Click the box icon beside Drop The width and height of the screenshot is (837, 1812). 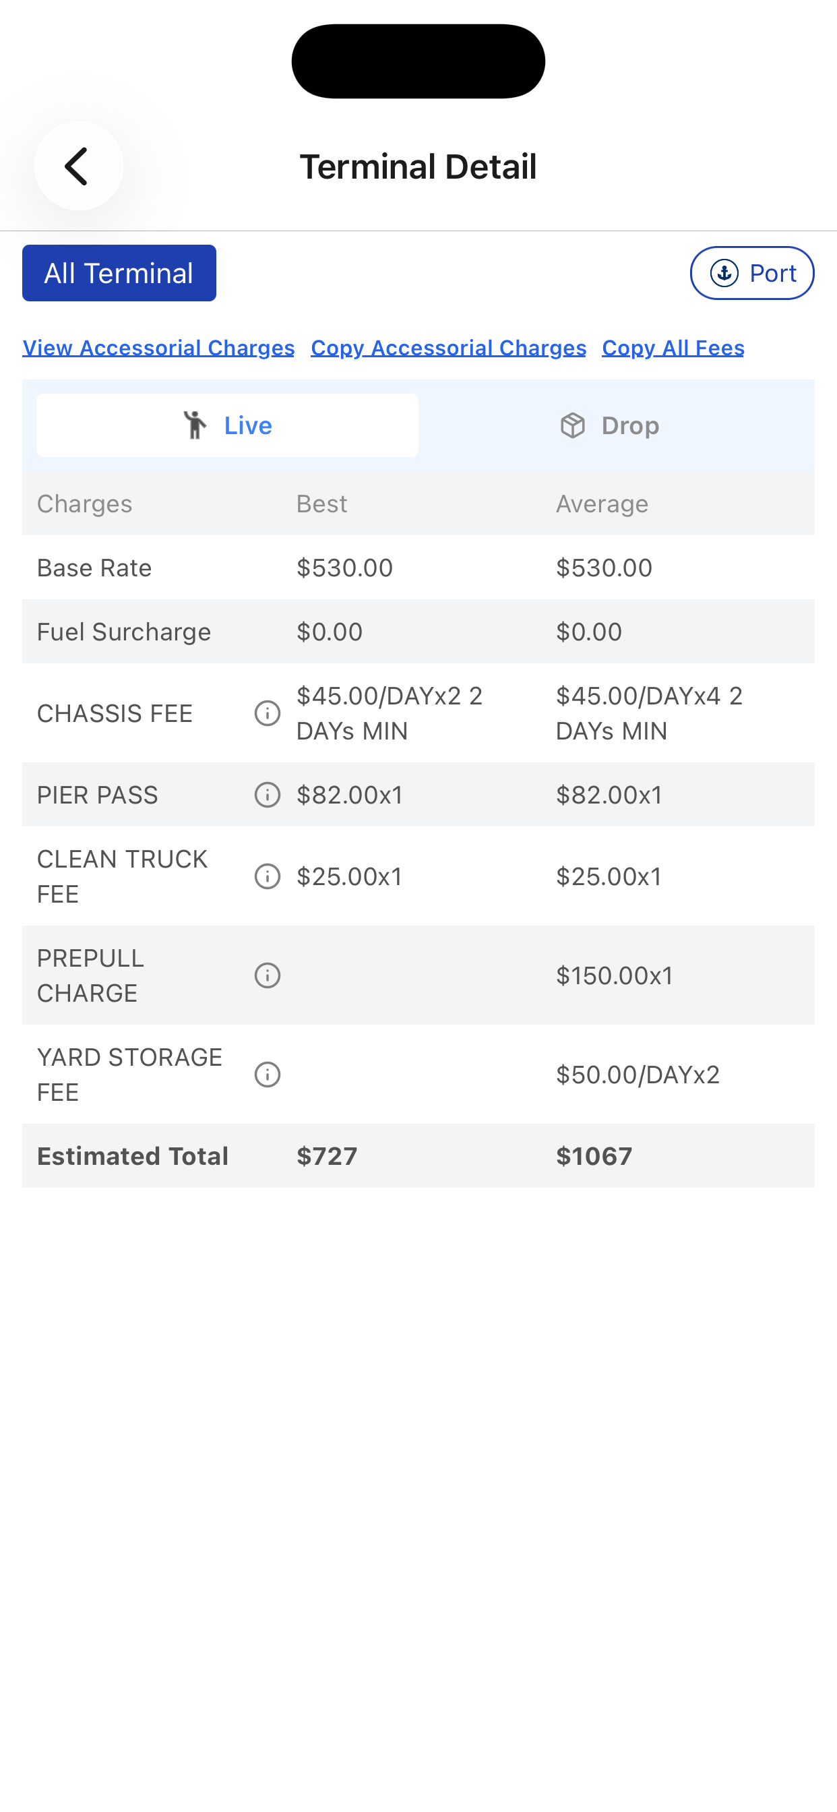(x=573, y=425)
